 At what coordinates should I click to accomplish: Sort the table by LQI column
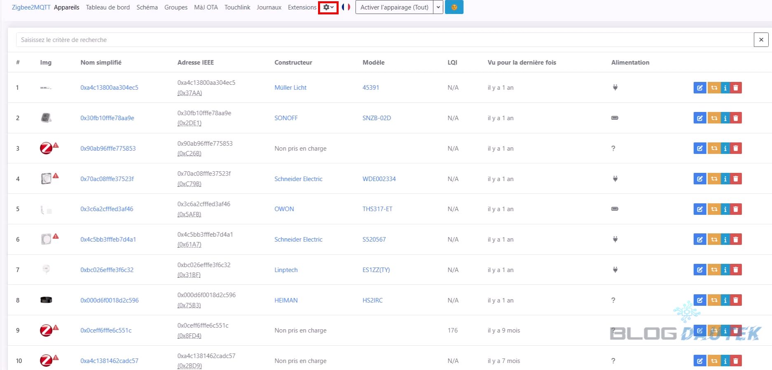(x=452, y=63)
